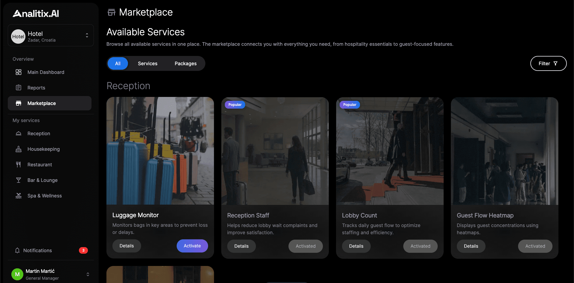The height and width of the screenshot is (283, 574).
Task: Click the Spa & Wellness pool icon
Action: click(x=19, y=196)
